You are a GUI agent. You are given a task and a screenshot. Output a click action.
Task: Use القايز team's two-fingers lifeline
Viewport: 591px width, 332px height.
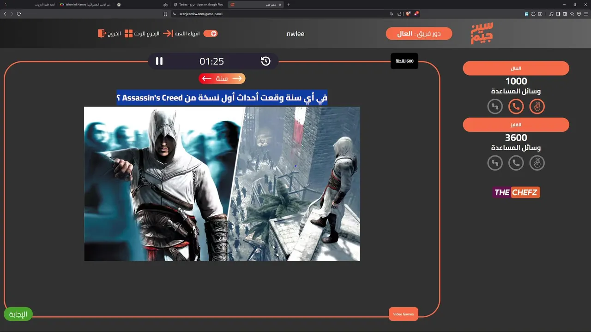(537, 163)
